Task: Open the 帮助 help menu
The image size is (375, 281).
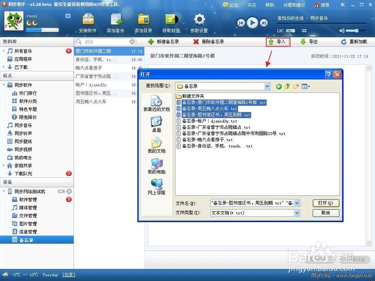Action: point(270,5)
